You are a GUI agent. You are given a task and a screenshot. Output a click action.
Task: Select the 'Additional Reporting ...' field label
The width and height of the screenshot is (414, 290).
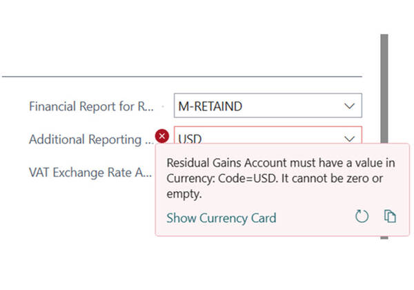91,139
